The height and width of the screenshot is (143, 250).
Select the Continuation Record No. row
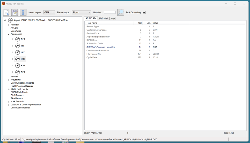(x=165, y=51)
